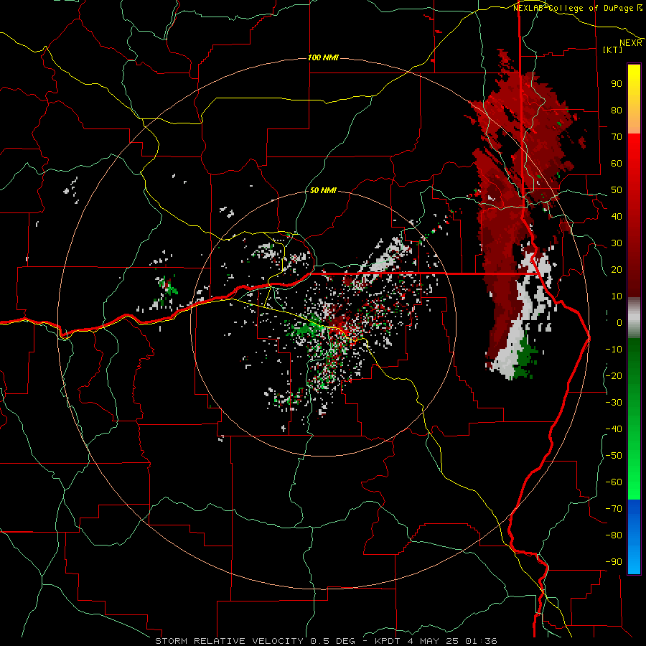Select the -30 value on velocity scale
Image resolution: width=646 pixels, height=646 pixels.
[614, 403]
